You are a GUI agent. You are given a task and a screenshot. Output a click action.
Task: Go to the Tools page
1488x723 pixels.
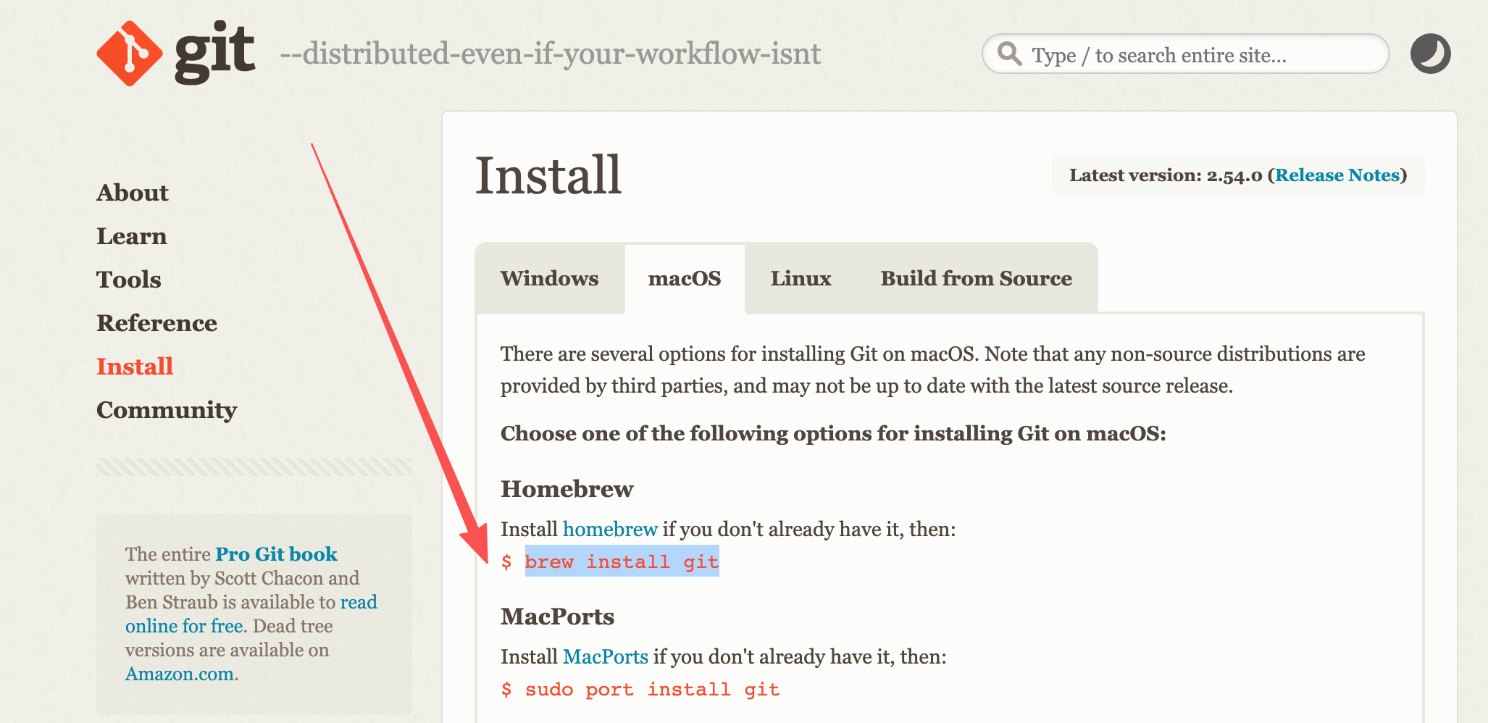(129, 280)
